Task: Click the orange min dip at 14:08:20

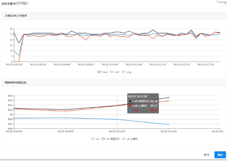Action: pyautogui.click(x=86, y=40)
